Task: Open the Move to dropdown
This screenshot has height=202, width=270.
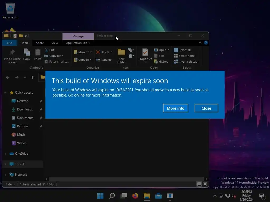Action: coord(83,52)
